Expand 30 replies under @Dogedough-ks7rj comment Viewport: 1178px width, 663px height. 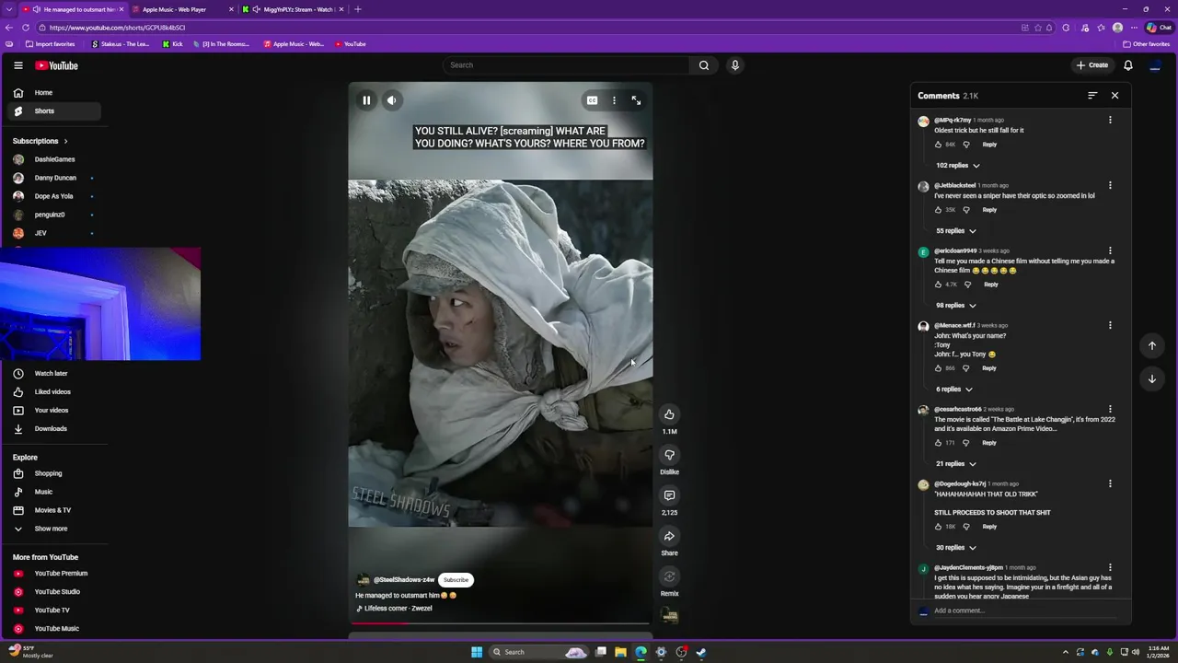pyautogui.click(x=956, y=548)
